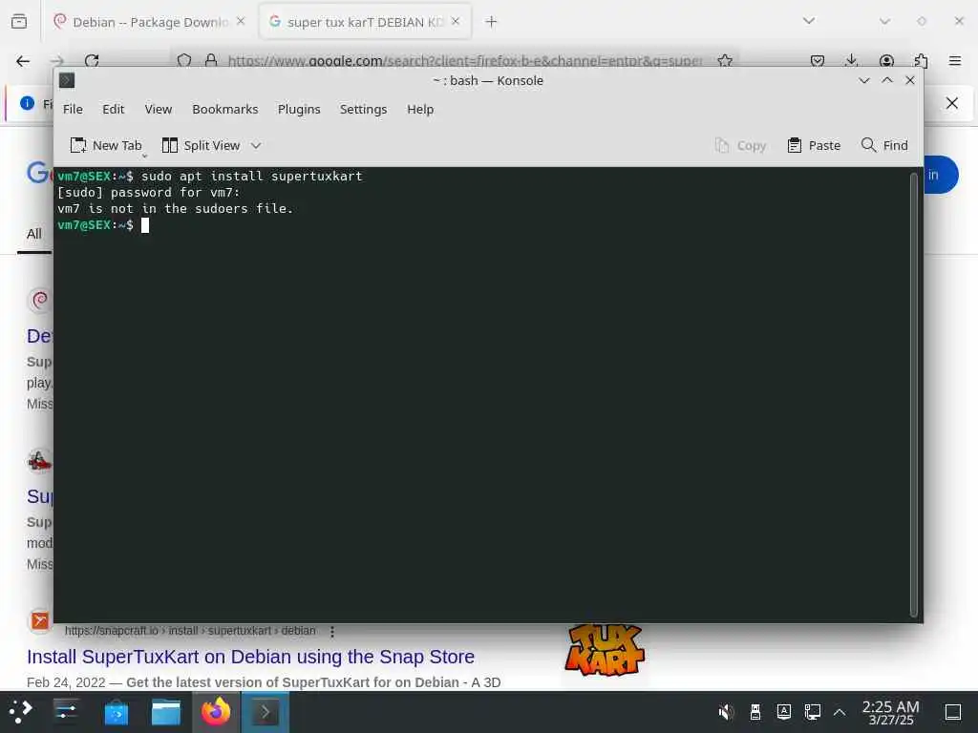Switch to the Debian Package Download Firefox tab
Viewport: 978px width, 733px height.
(x=150, y=22)
